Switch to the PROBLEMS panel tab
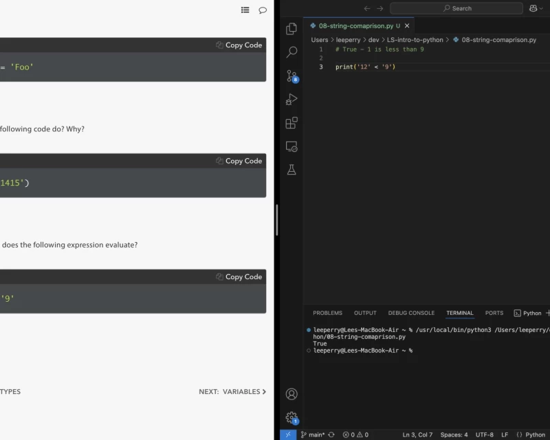This screenshot has width=550, height=440. click(x=327, y=313)
